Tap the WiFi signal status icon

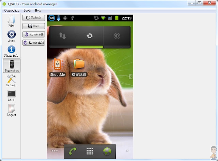pyautogui.click(x=103, y=18)
